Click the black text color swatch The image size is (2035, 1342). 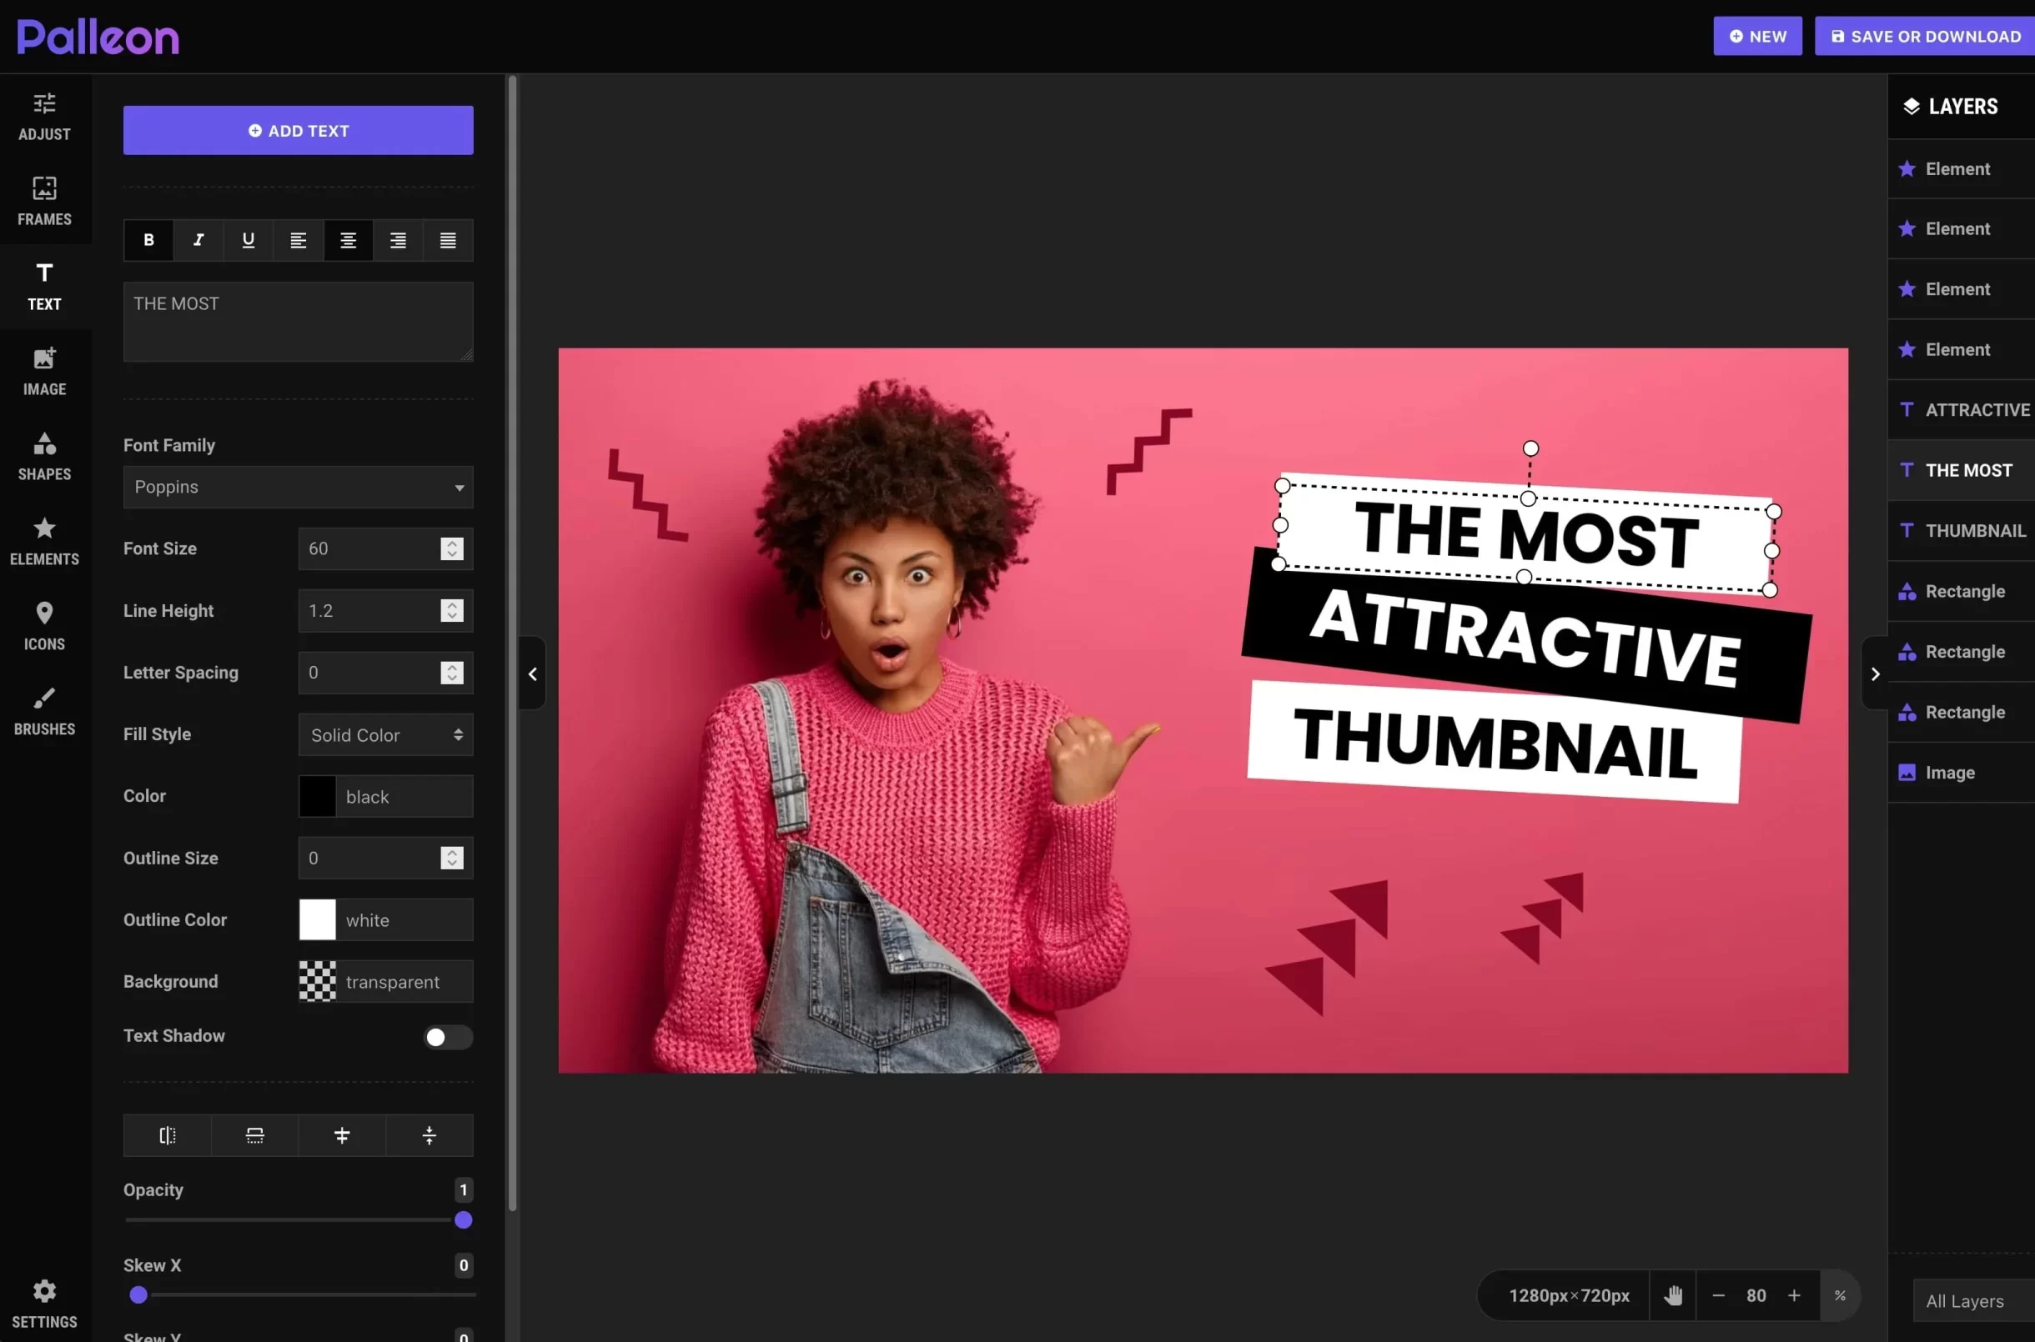[317, 796]
